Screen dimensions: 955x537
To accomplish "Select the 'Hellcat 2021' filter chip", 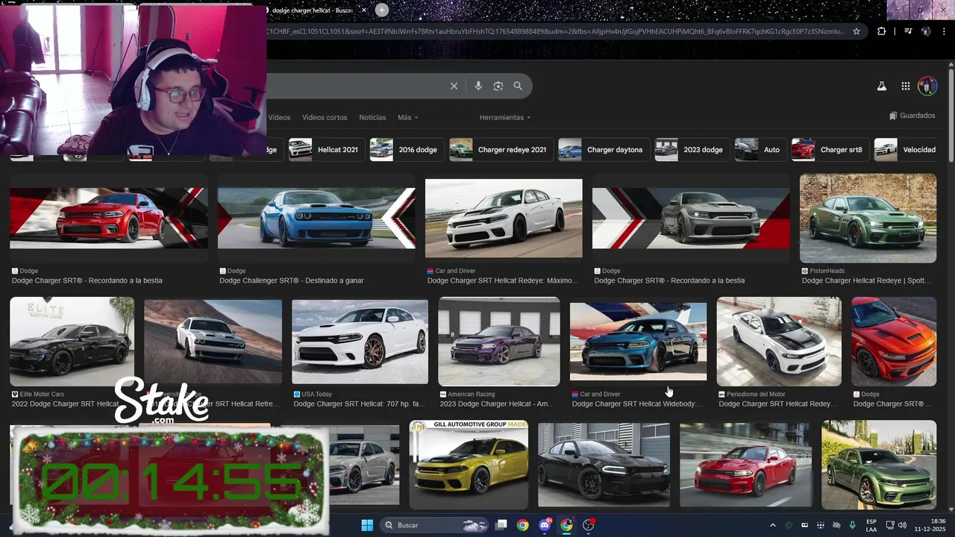I will coord(326,149).
